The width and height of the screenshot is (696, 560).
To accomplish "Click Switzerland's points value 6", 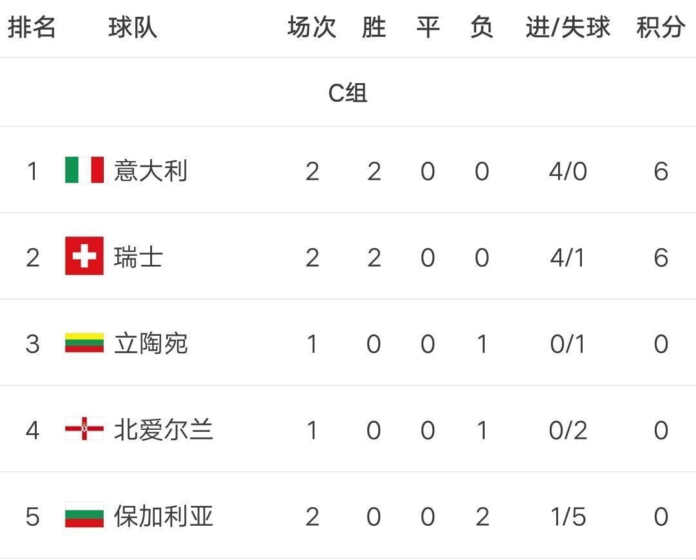I will click(x=661, y=257).
